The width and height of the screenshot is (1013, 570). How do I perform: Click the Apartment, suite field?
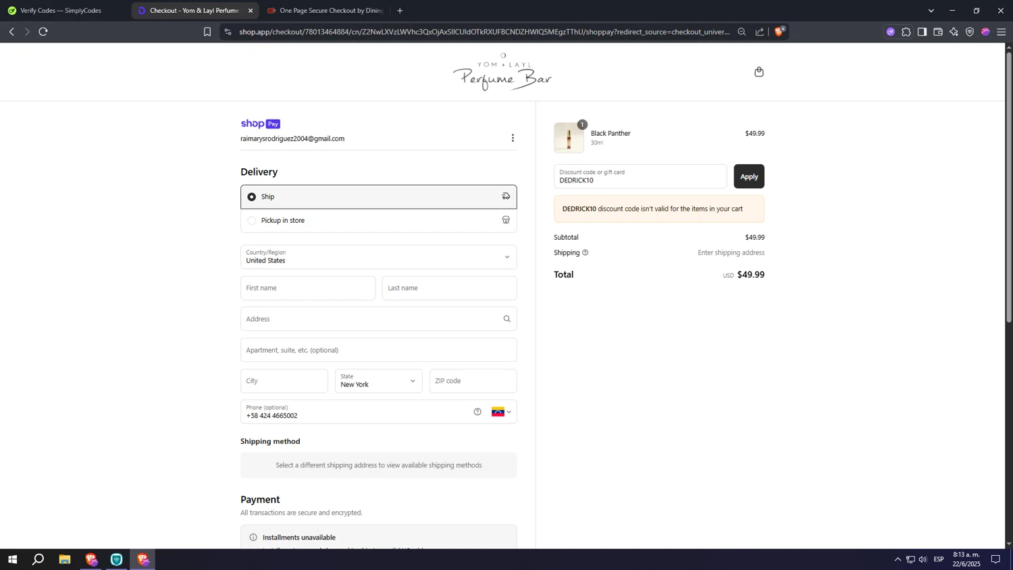tap(379, 350)
